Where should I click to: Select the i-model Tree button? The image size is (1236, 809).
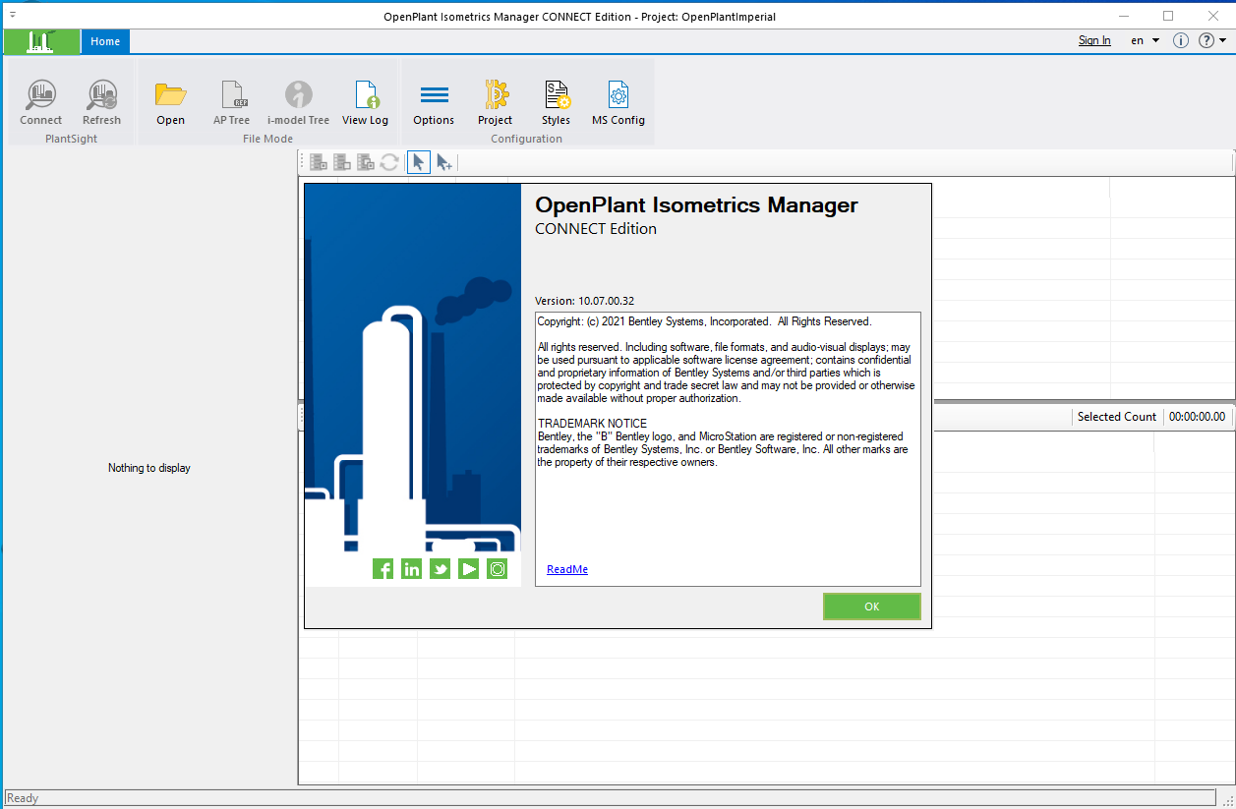point(298,103)
